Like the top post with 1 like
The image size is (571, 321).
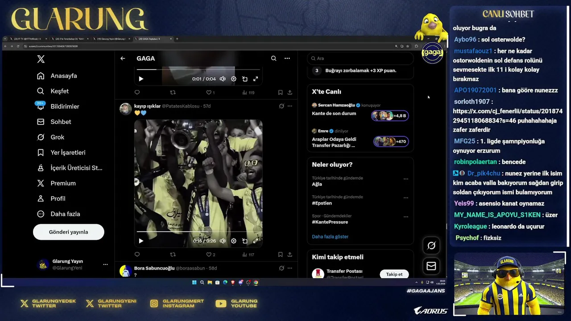(210, 93)
